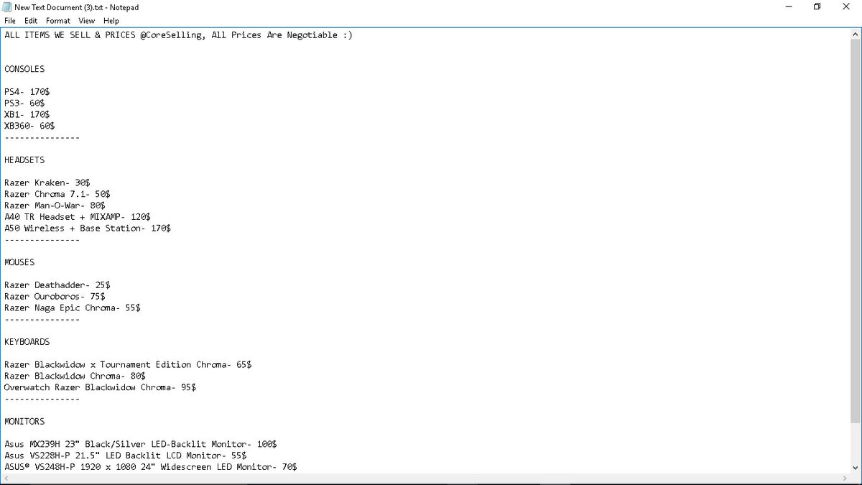Click the 'Razer Chroma 7.1- 50$' line
The height and width of the screenshot is (485, 862).
[57, 194]
